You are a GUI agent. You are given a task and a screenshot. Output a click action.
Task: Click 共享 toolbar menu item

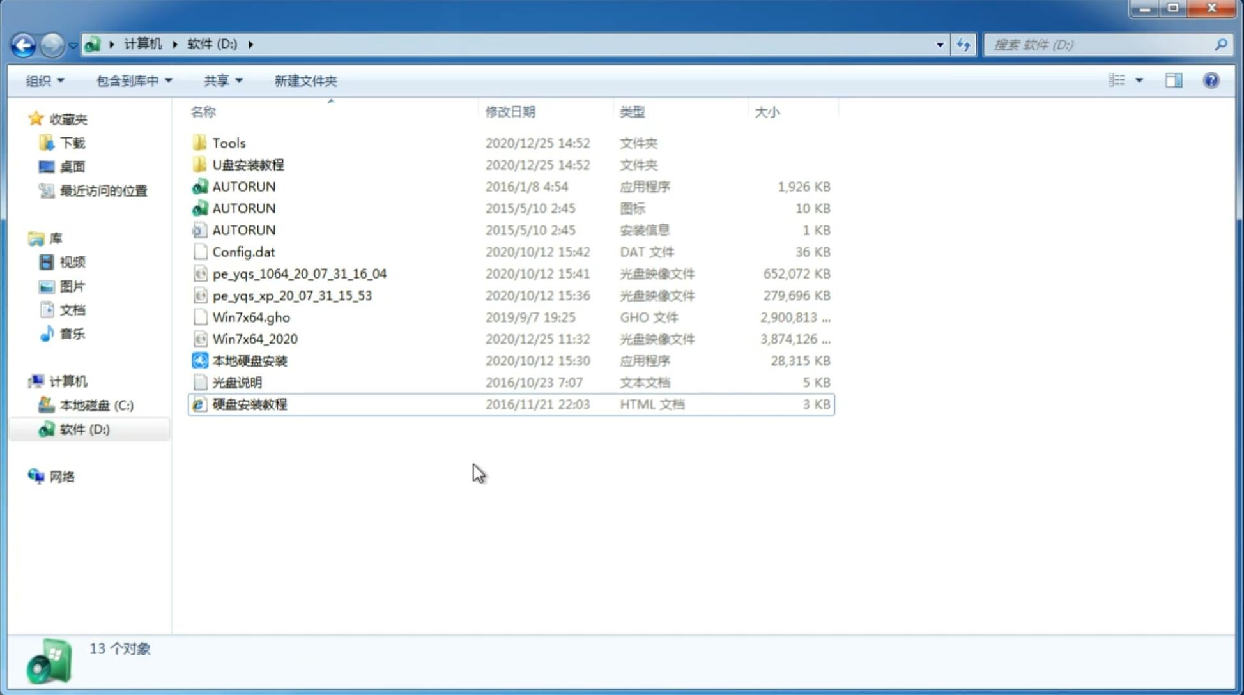click(220, 80)
